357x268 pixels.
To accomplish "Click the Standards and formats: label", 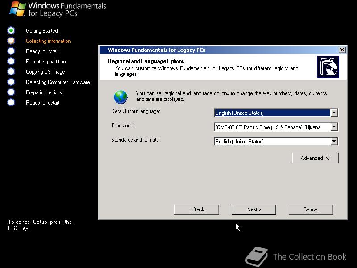I will [135, 140].
